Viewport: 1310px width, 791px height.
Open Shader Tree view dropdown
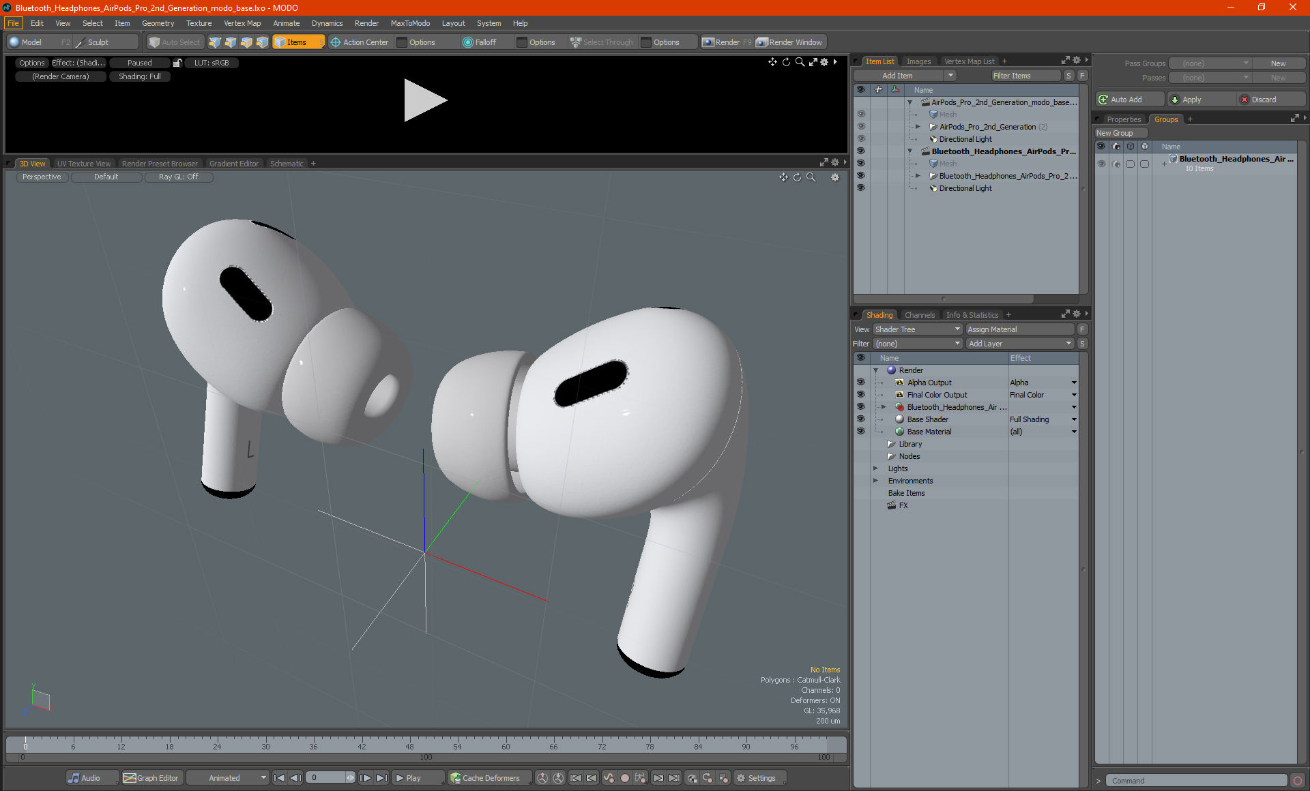click(918, 329)
